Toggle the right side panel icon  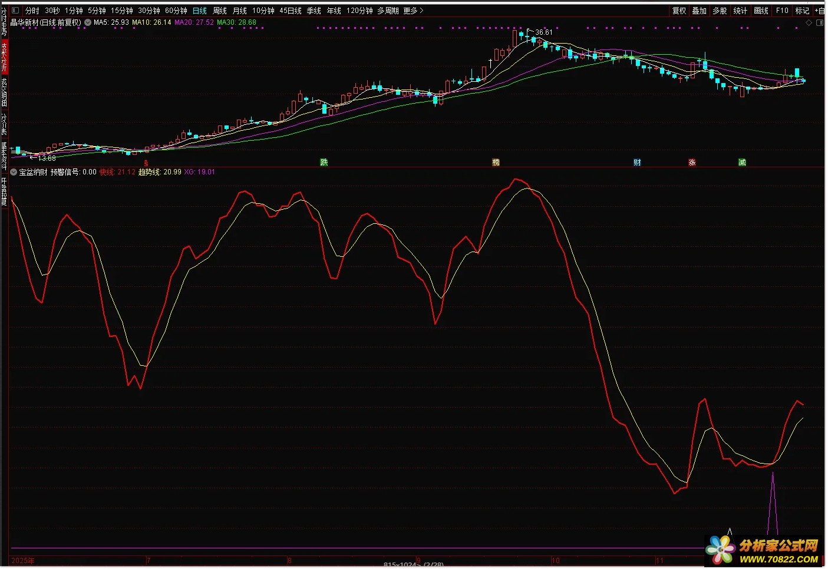pyautogui.click(x=820, y=23)
